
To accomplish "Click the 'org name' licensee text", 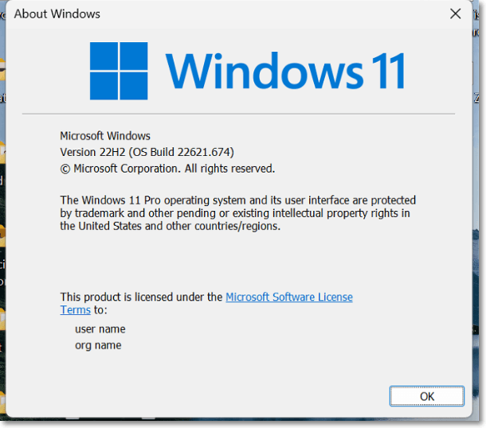I will (98, 345).
